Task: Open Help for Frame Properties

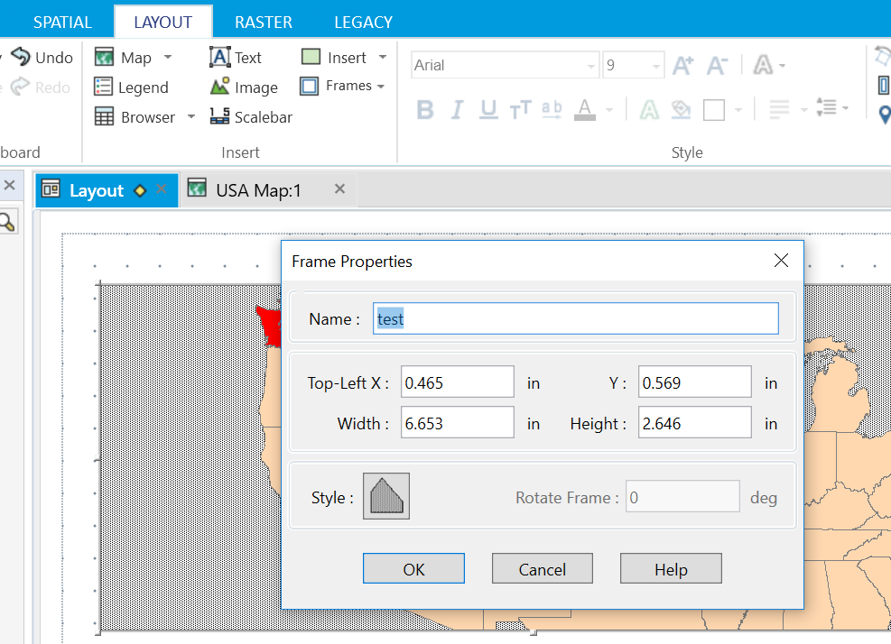Action: (671, 568)
